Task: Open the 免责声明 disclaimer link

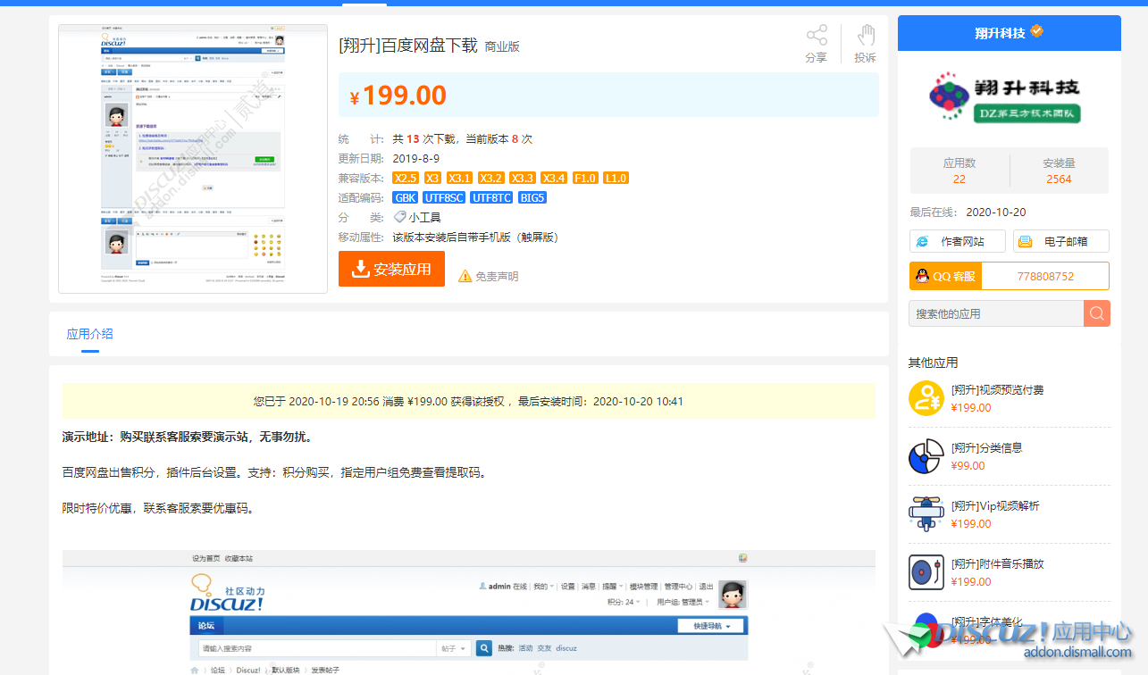Action: [x=497, y=277]
